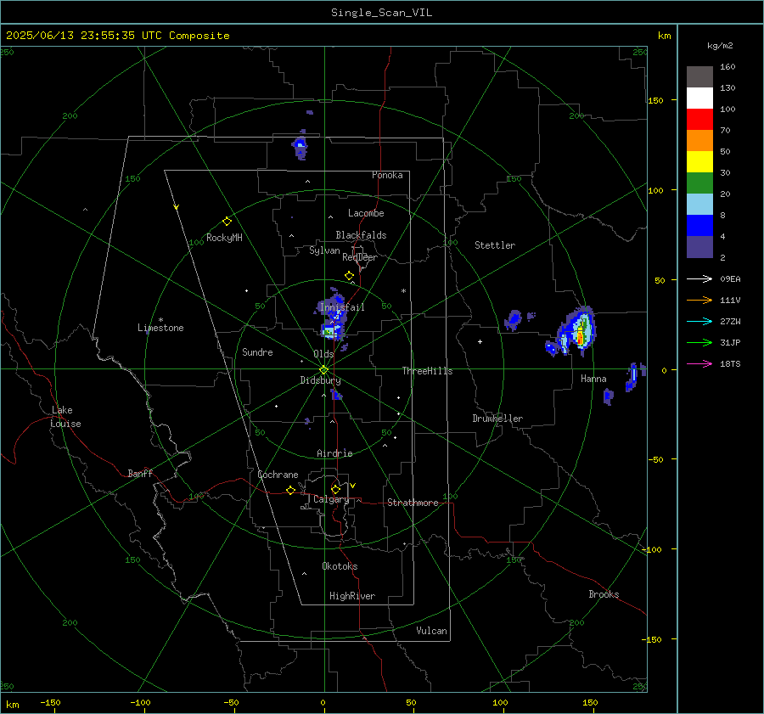The image size is (764, 714).
Task: Click the Lacombe city label
Action: 366,213
